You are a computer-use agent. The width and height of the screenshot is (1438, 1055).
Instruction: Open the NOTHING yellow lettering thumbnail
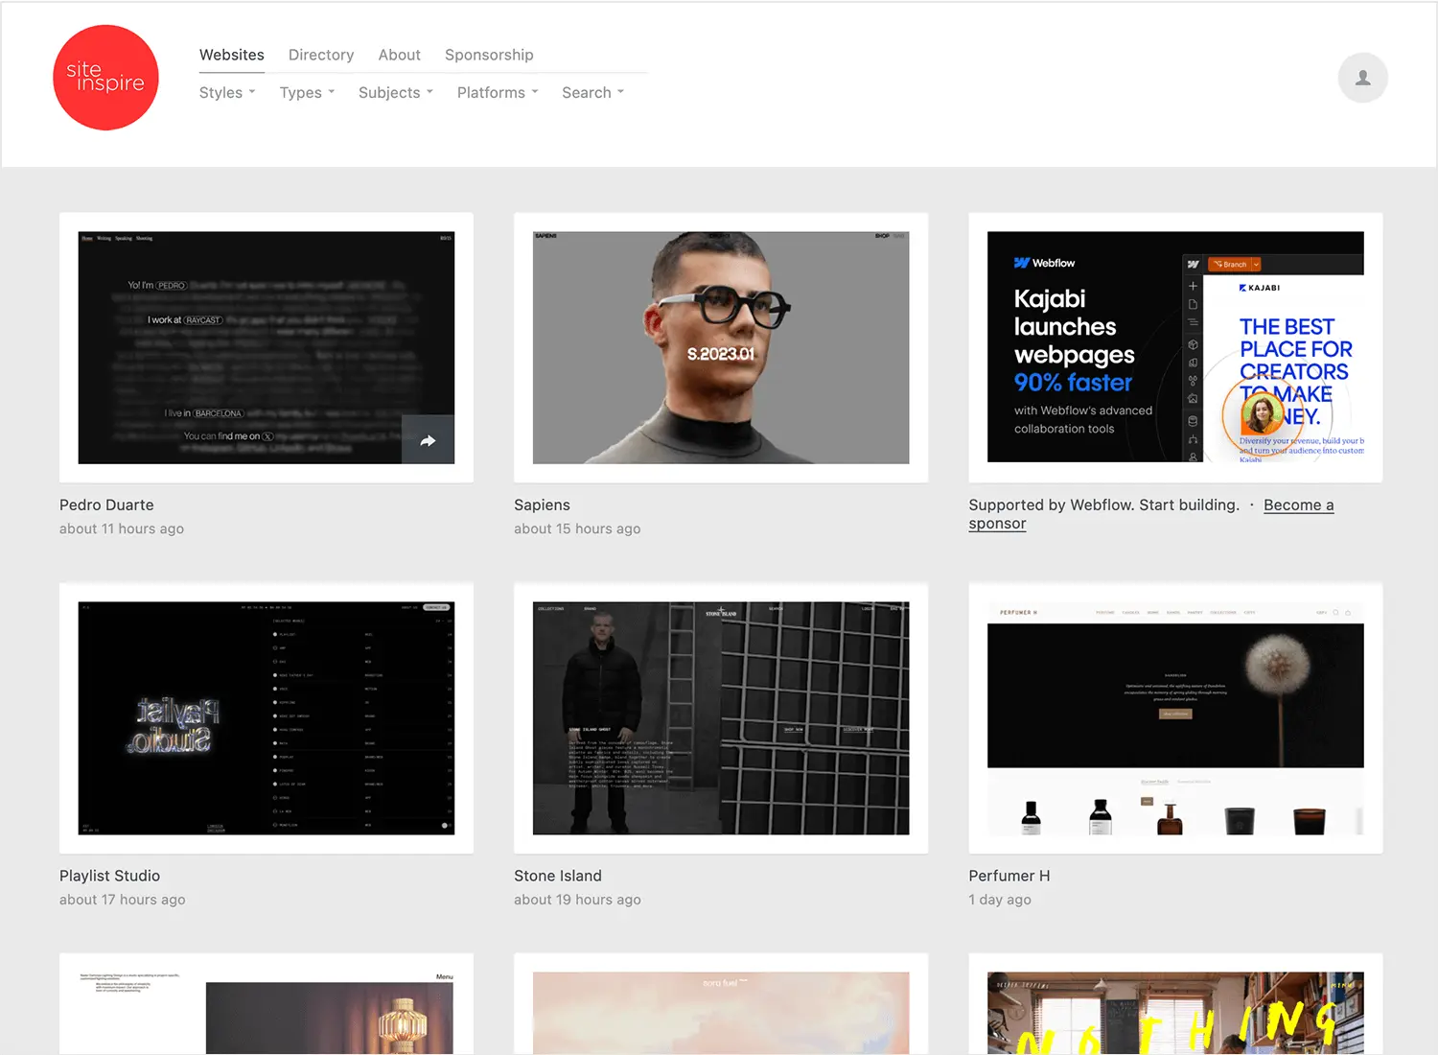(x=1175, y=1013)
